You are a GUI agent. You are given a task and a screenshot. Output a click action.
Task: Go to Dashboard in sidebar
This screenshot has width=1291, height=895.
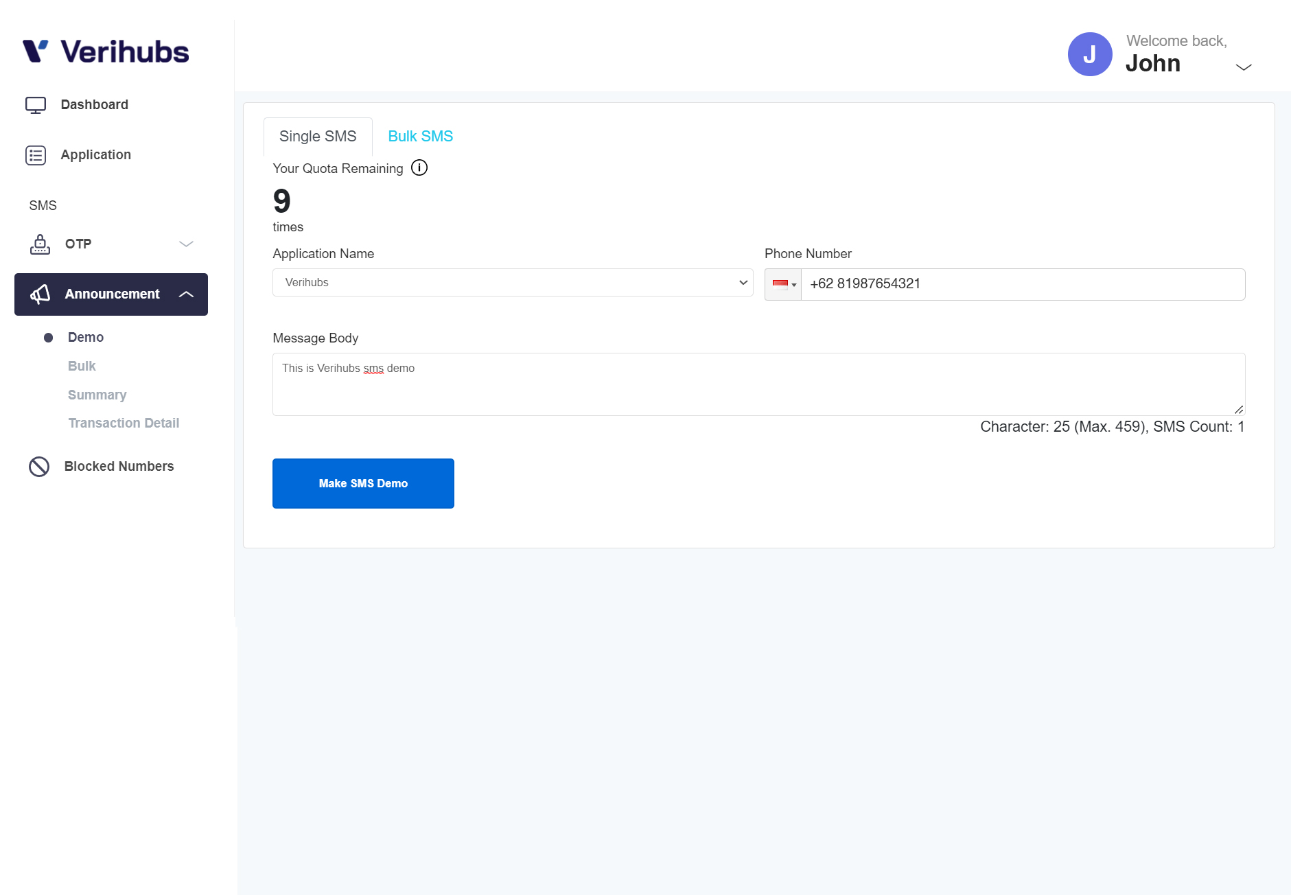click(95, 105)
